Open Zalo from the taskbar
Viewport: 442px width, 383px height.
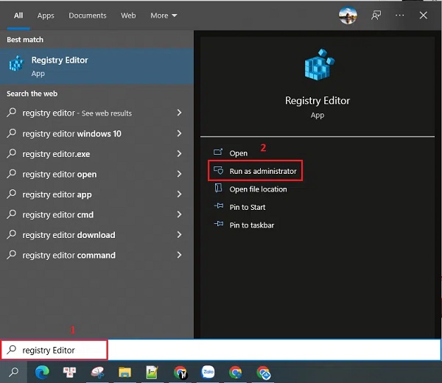(x=208, y=373)
